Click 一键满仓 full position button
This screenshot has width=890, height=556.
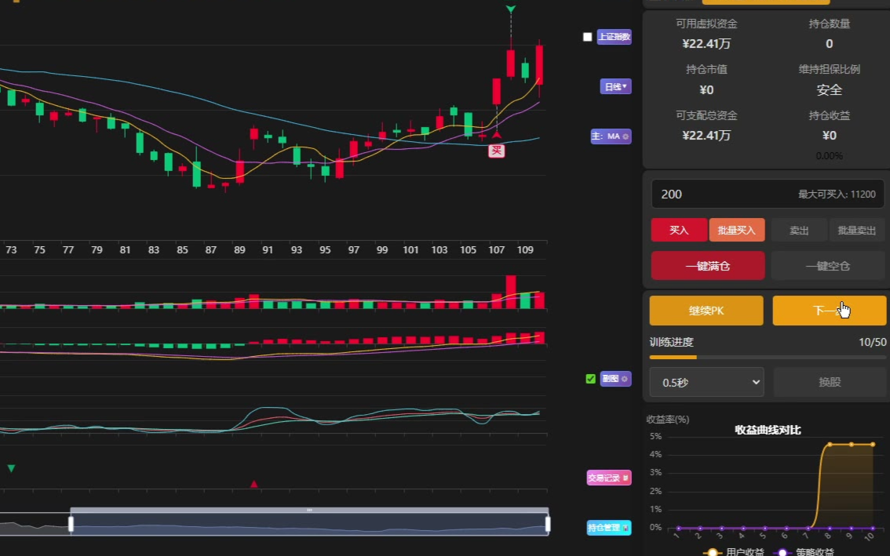707,266
